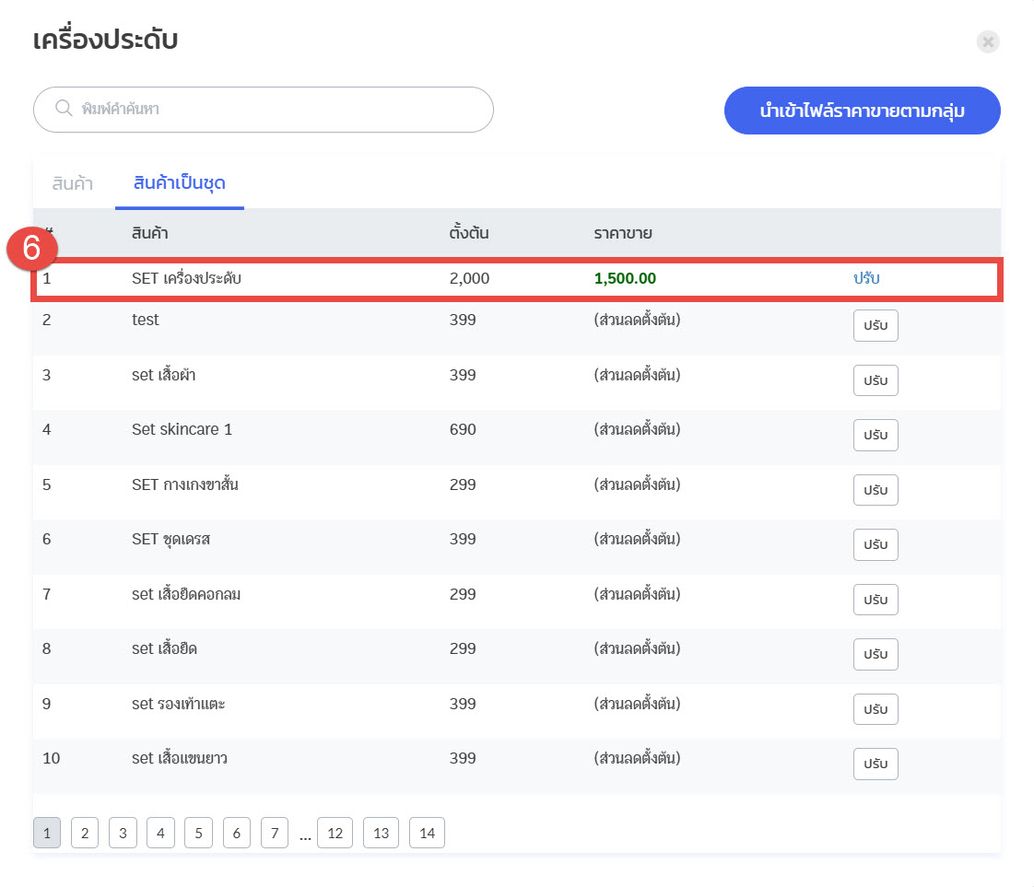Click ปรับ link for SET เครื่องประดับ
Screen dimensions: 1034x887
[x=866, y=278]
